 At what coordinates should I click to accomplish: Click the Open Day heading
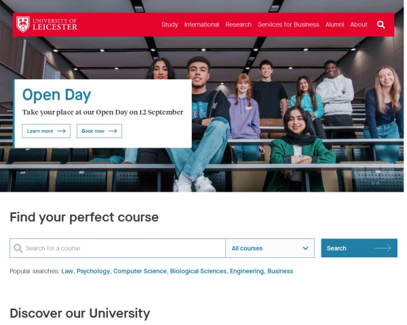point(56,95)
